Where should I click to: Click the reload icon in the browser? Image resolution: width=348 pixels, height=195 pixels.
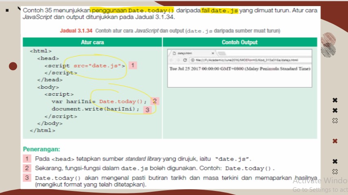185,60
